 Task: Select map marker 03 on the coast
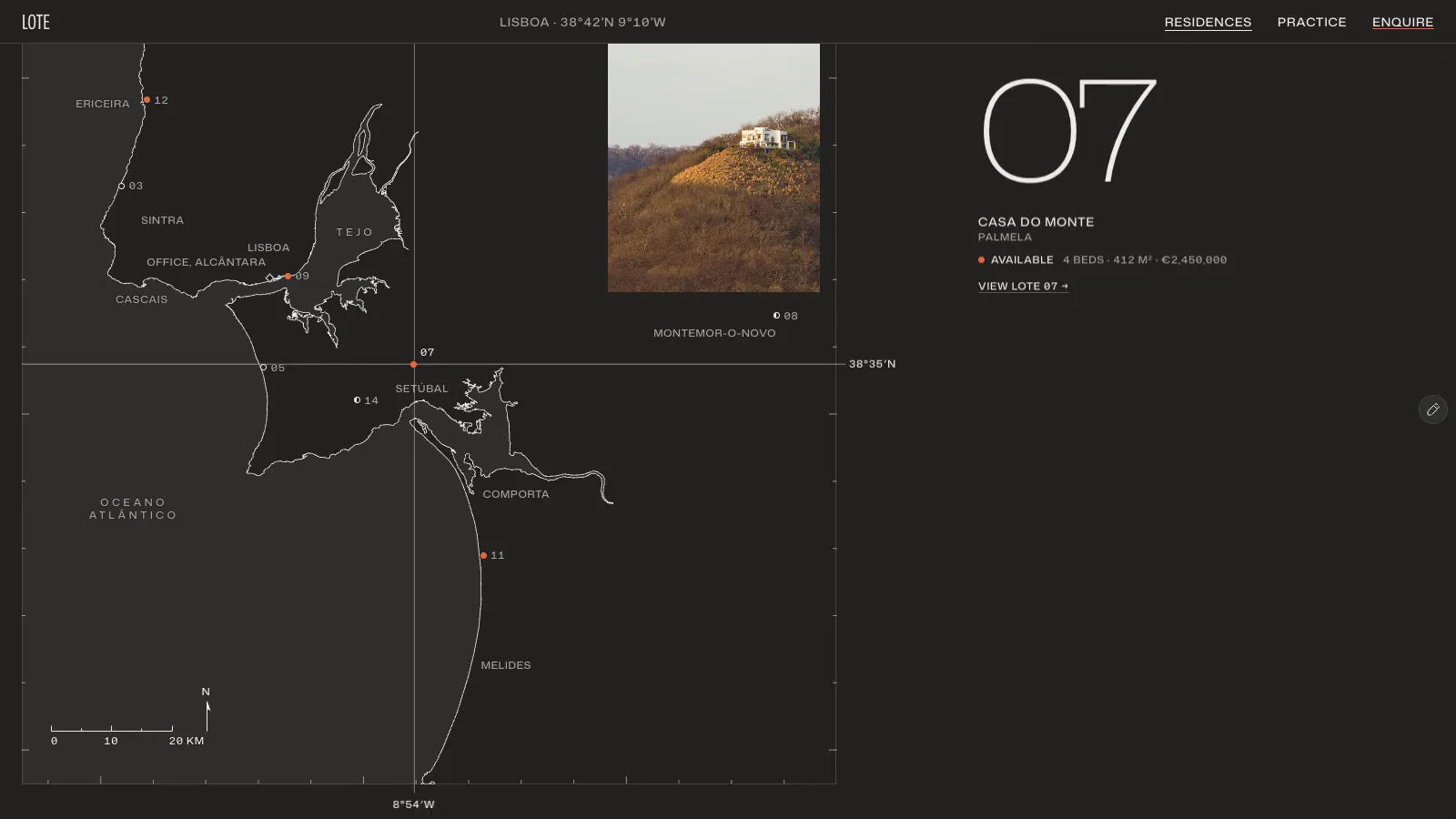(x=121, y=186)
